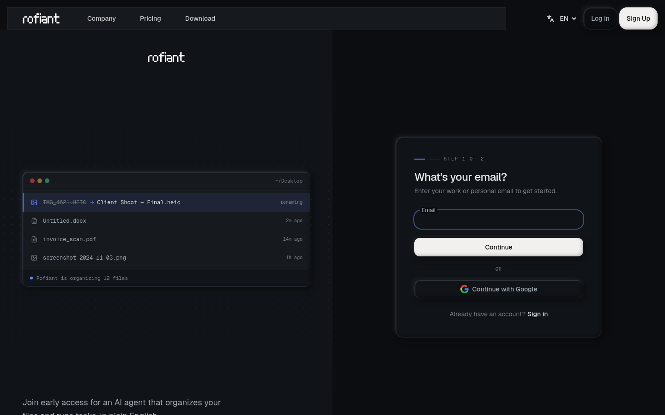Open the Company menu
This screenshot has width=665, height=415.
pyautogui.click(x=102, y=18)
